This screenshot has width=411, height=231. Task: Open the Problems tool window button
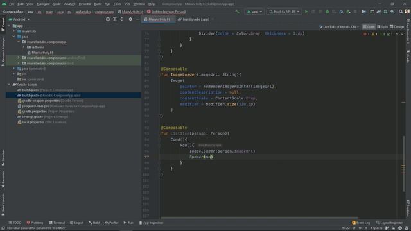[35, 223]
